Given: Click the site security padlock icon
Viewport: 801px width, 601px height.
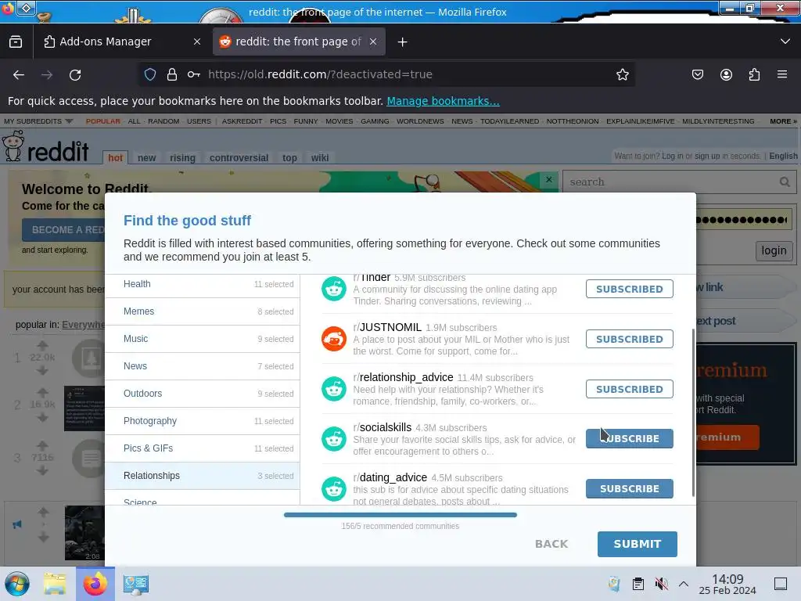Looking at the screenshot, I should click(x=172, y=74).
